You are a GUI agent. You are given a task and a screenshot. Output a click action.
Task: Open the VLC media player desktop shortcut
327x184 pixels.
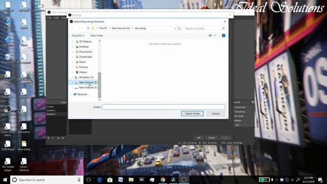tap(8, 165)
